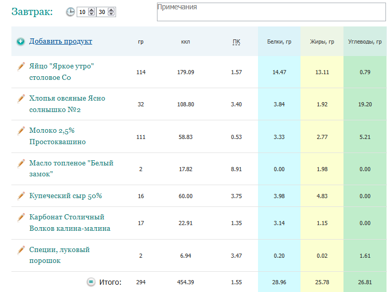Click into the Примечания notes field
This screenshot has width=387, height=292.
(x=271, y=12)
